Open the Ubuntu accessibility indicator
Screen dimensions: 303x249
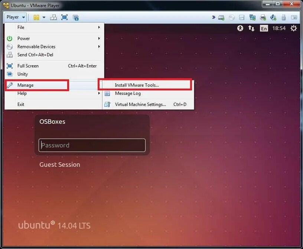pyautogui.click(x=240, y=29)
